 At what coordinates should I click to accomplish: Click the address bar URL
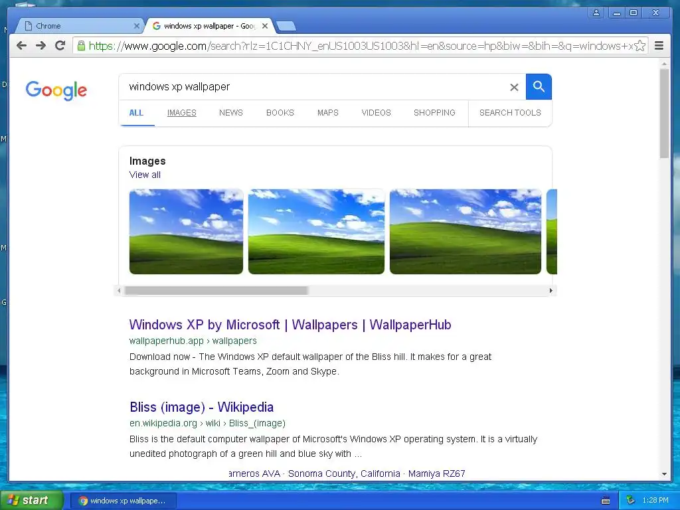[x=360, y=46]
